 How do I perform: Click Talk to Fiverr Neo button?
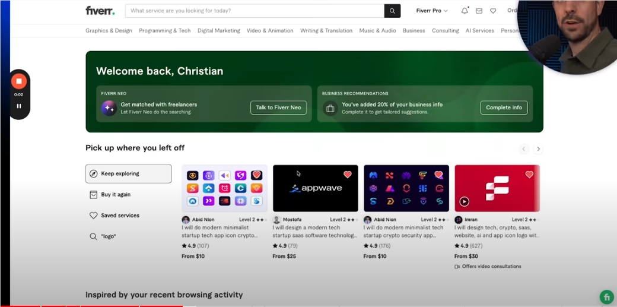click(278, 107)
